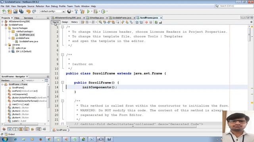The height and width of the screenshot is (142, 254).
Task: Click the Comment icon in editor toolbar
Action: [x=156, y=22]
